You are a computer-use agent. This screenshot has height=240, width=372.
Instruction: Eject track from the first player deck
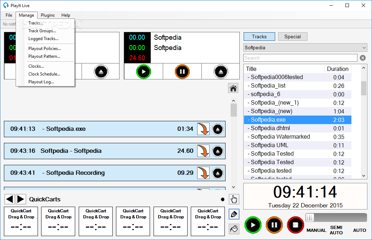point(101,71)
